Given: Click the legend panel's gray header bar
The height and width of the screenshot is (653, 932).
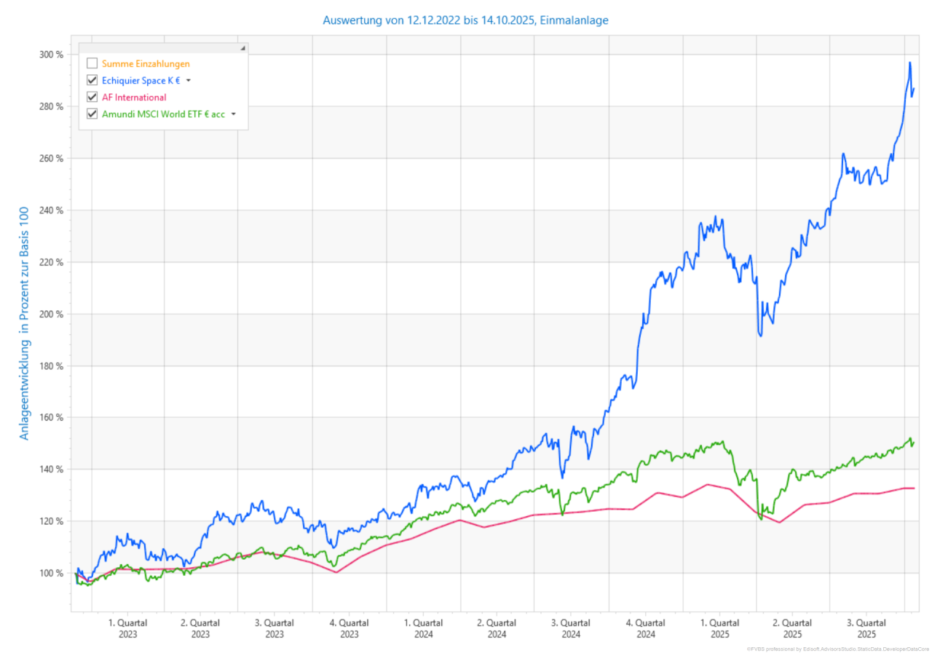Looking at the screenshot, I should click(x=160, y=48).
